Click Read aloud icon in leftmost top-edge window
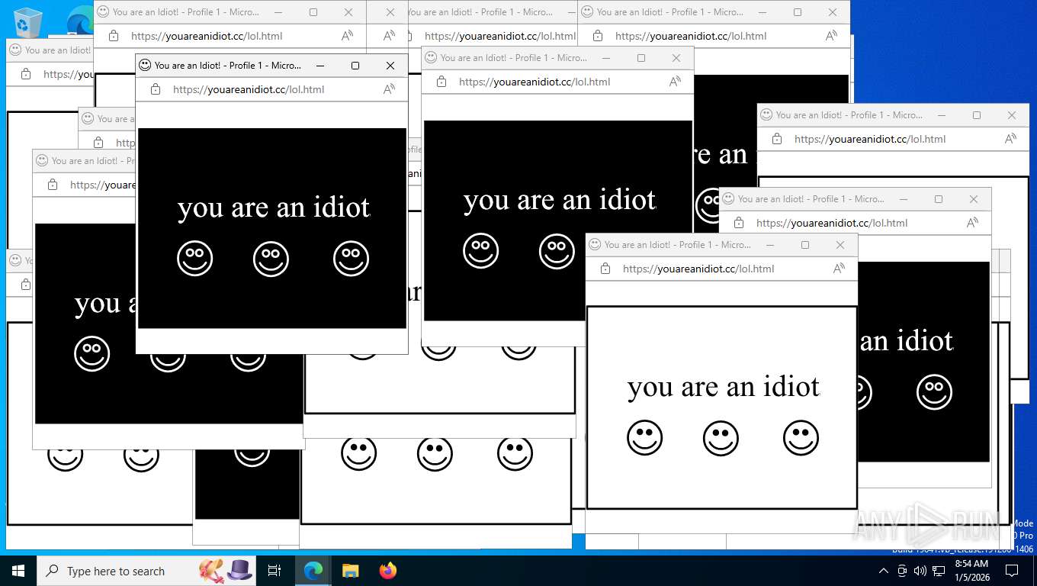The image size is (1037, 586). pos(347,36)
